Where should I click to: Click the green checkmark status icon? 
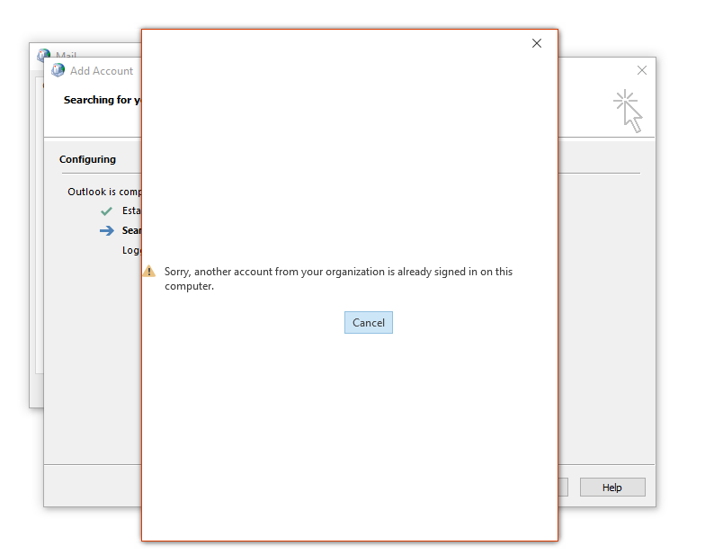coord(106,211)
